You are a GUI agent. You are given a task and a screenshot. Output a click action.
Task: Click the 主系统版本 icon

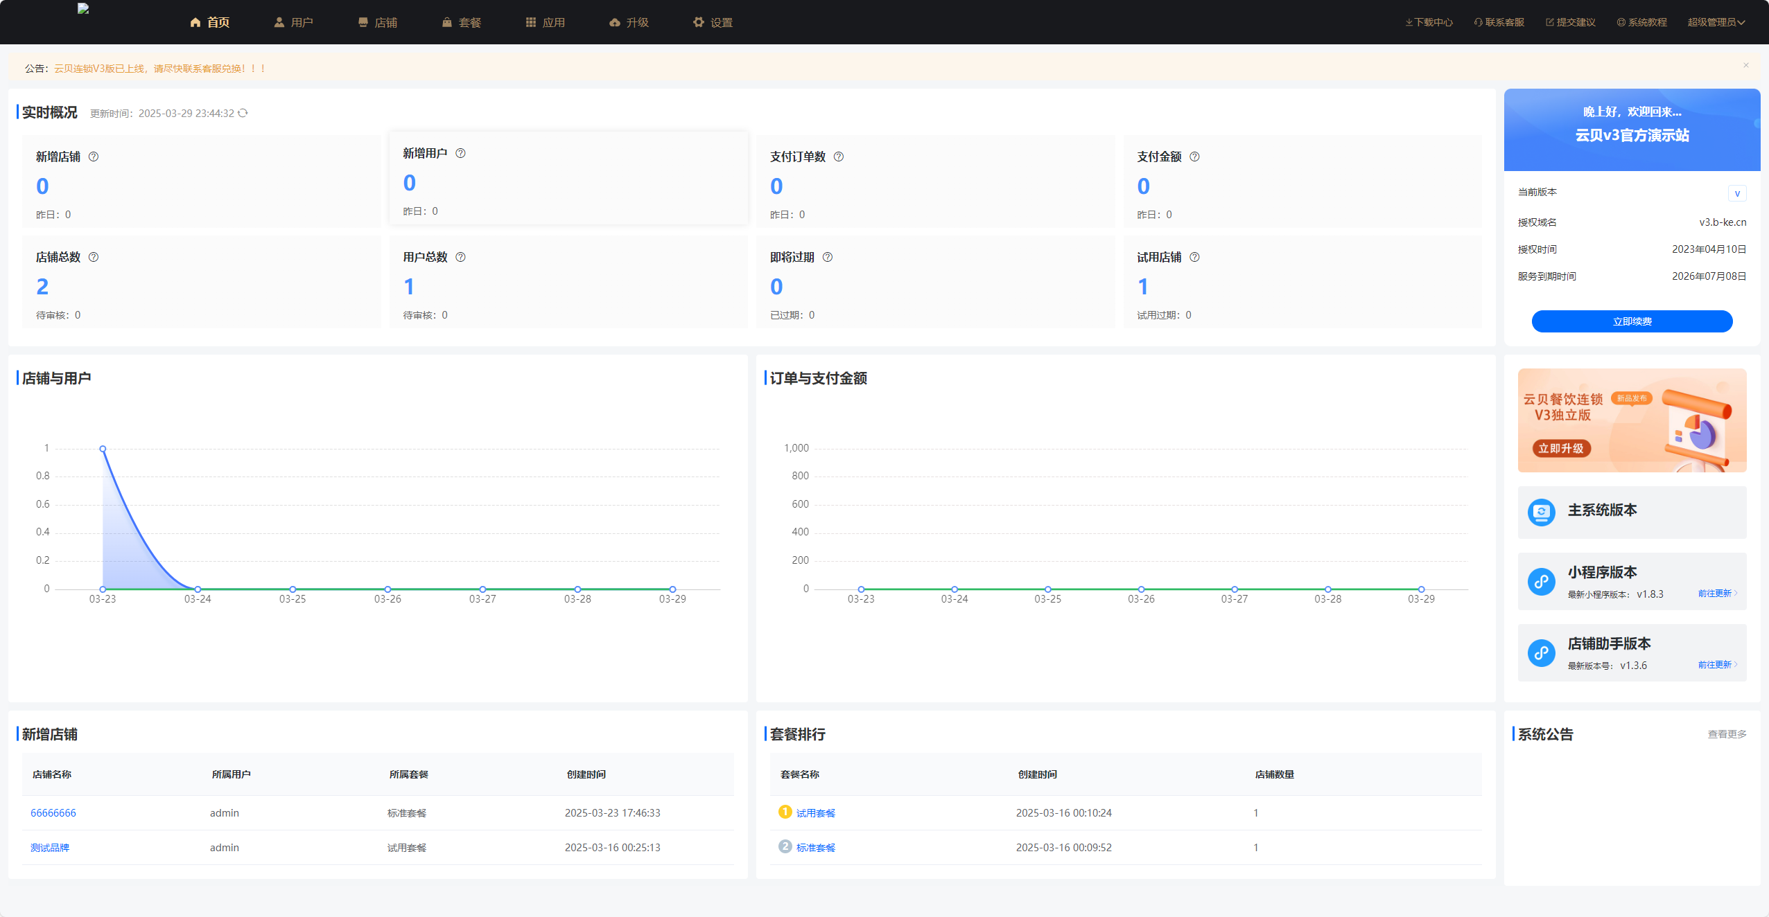click(x=1541, y=512)
